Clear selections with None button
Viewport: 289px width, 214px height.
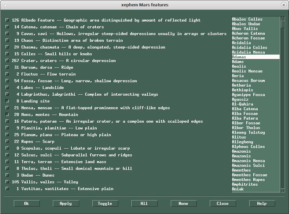point(184,204)
